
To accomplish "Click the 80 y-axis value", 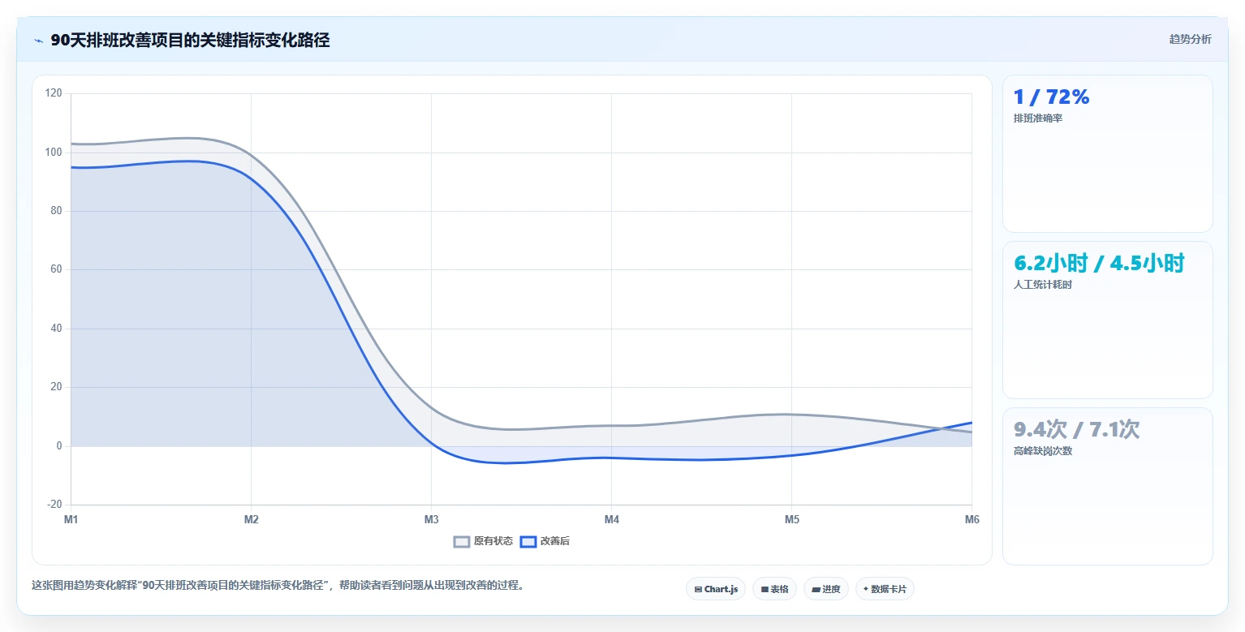I will (x=56, y=211).
